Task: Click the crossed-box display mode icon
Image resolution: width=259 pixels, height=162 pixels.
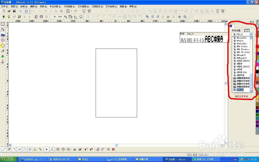Action: [26, 11]
